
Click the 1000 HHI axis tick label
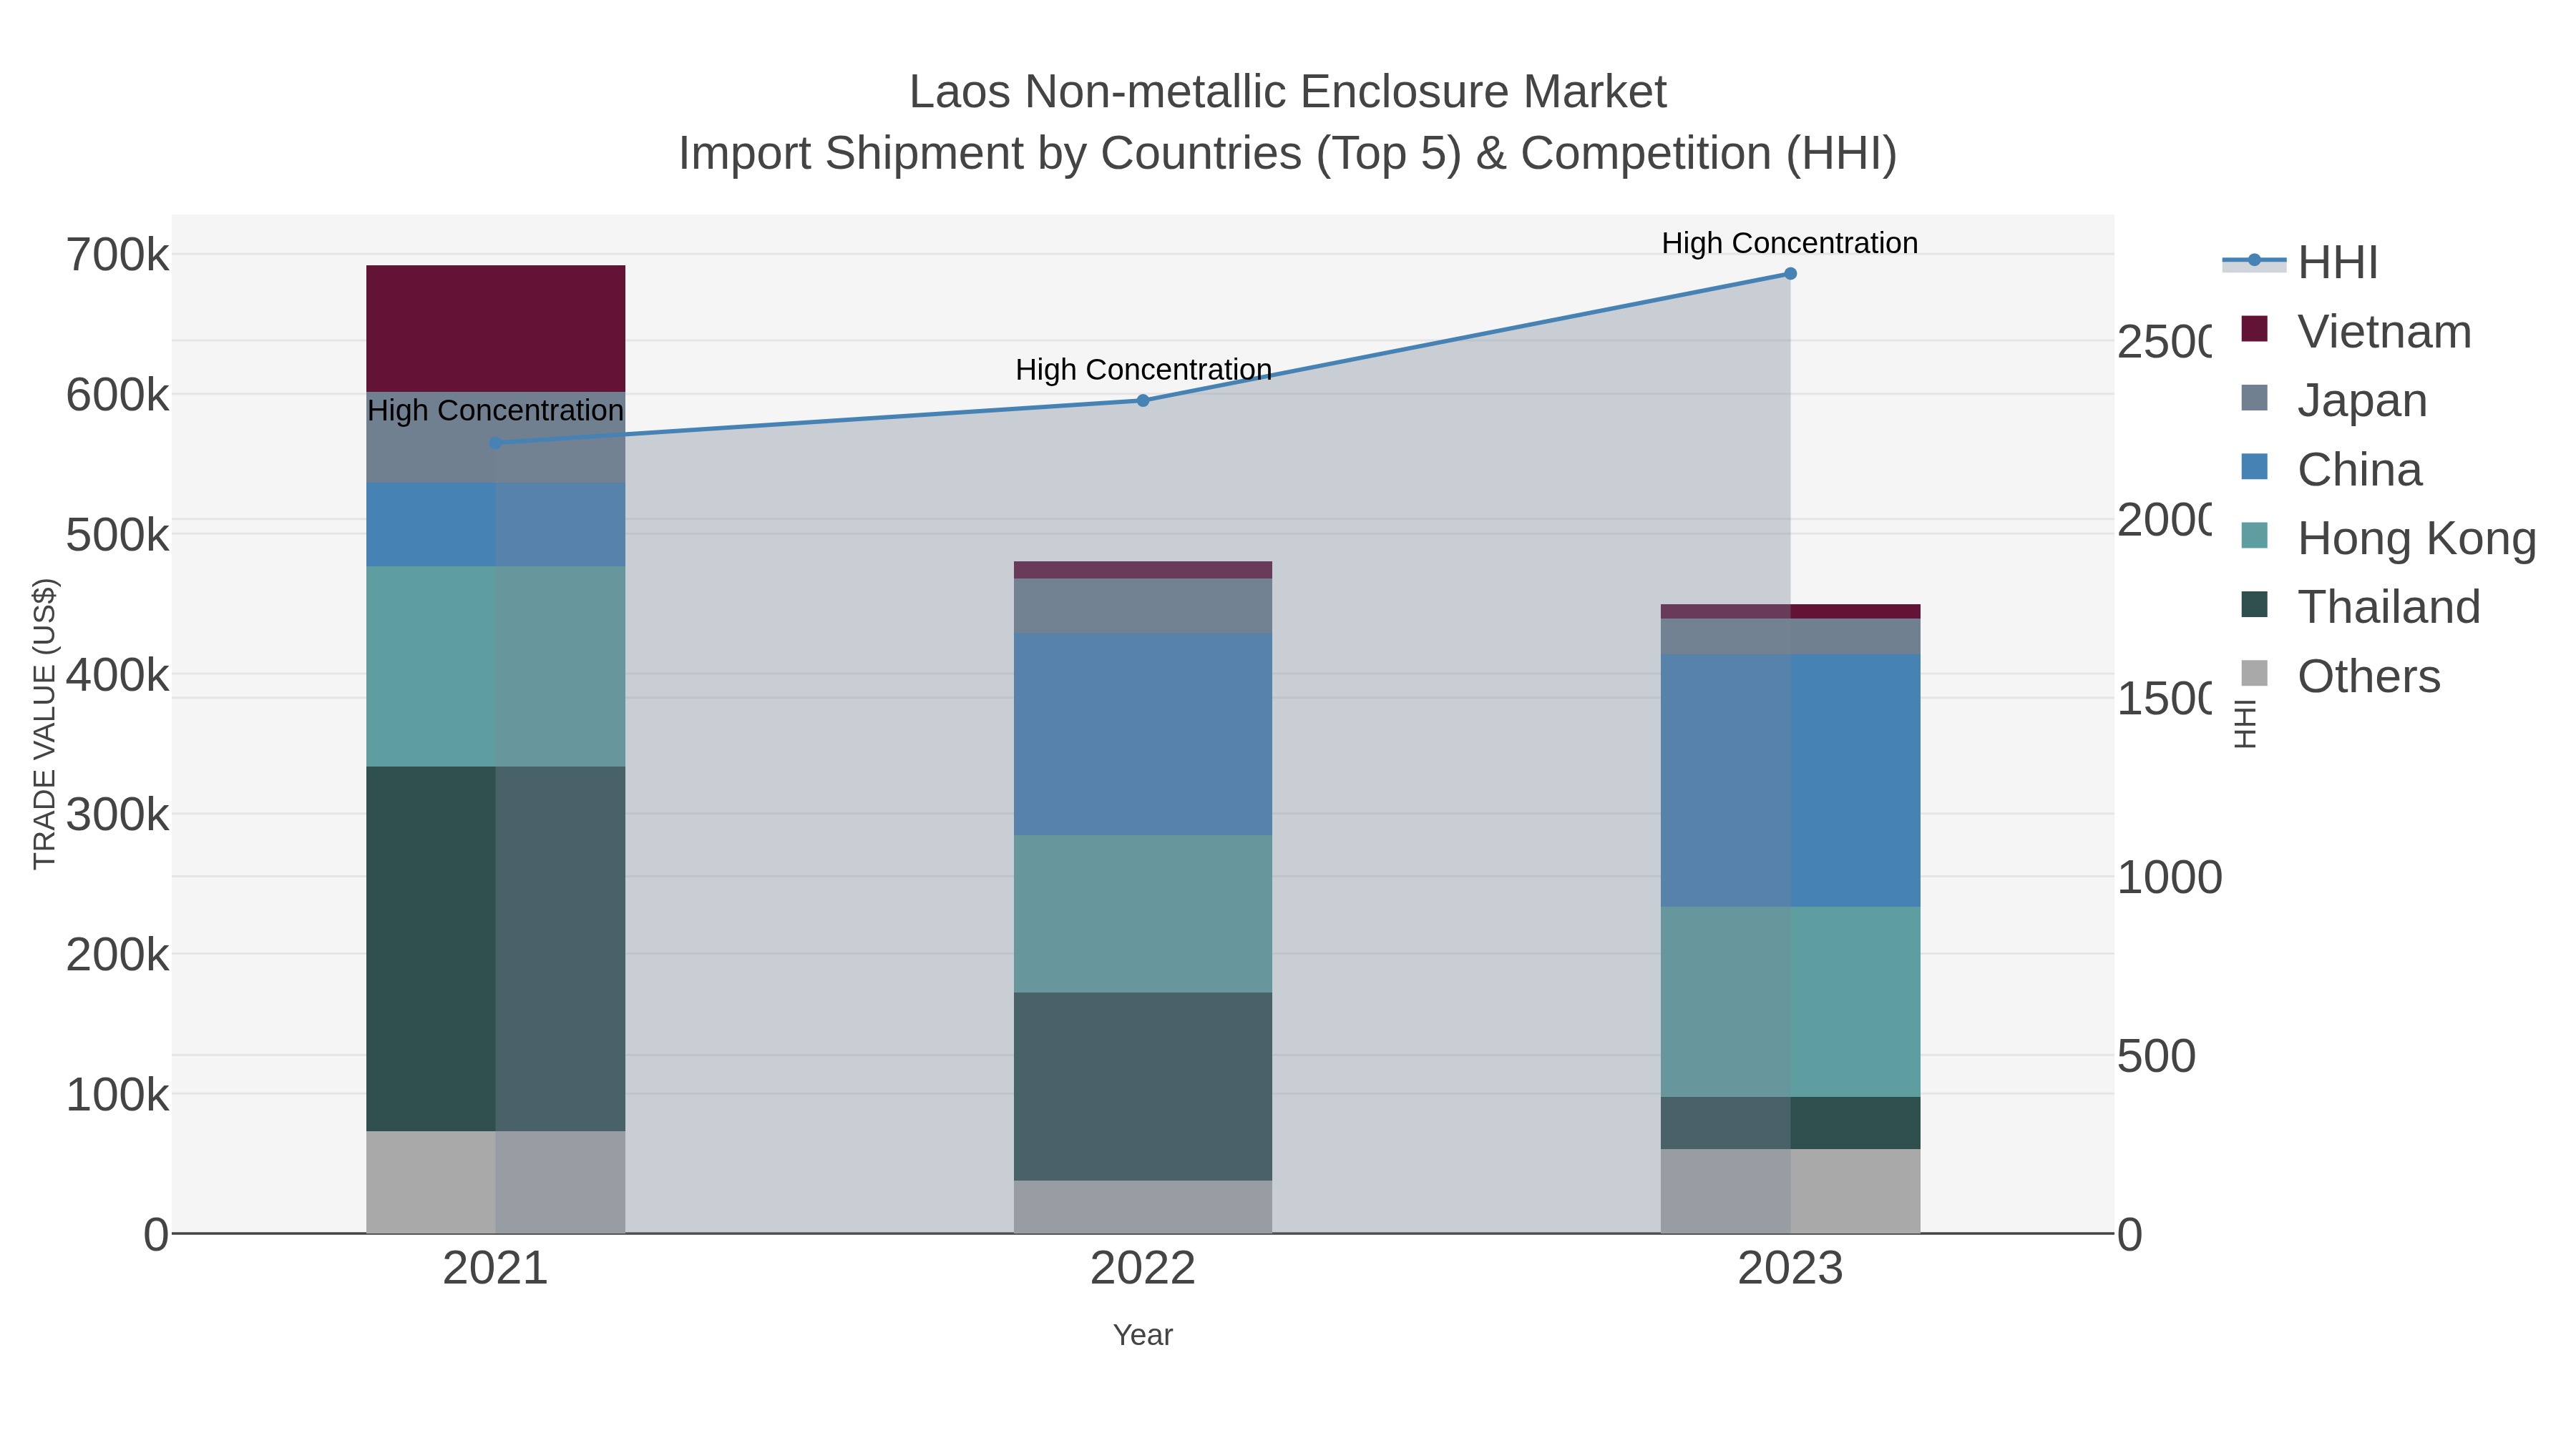point(2169,877)
